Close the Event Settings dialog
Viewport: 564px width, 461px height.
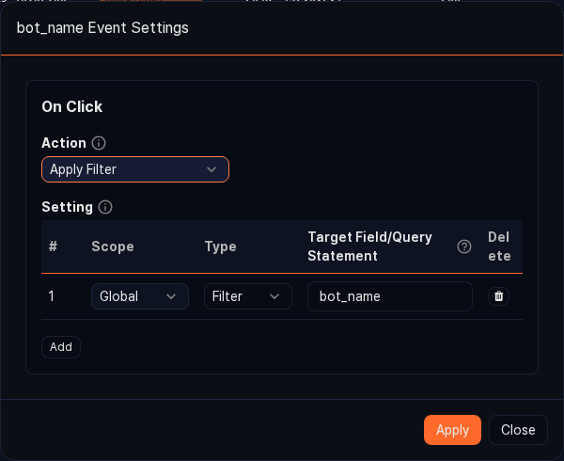click(x=518, y=430)
